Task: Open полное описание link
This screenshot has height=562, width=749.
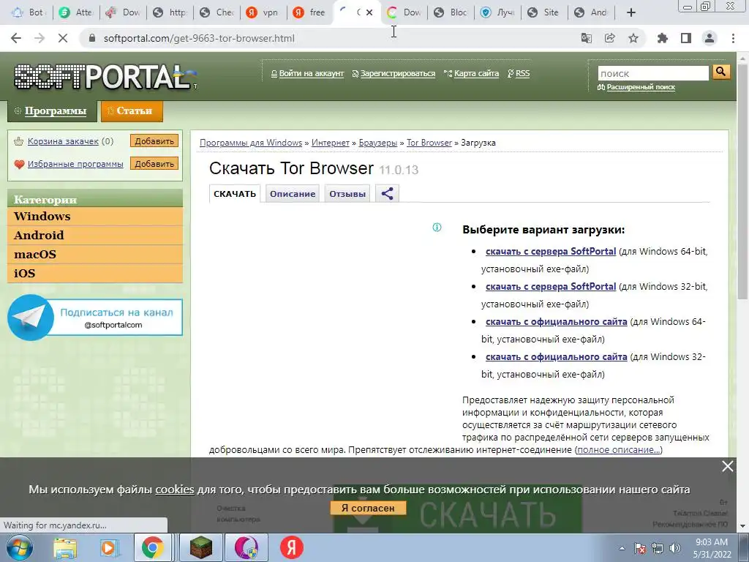Action: point(619,450)
